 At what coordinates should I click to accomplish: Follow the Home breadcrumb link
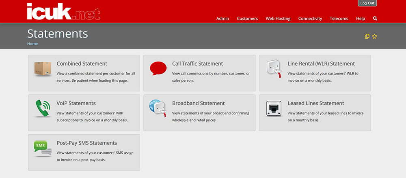(32, 44)
